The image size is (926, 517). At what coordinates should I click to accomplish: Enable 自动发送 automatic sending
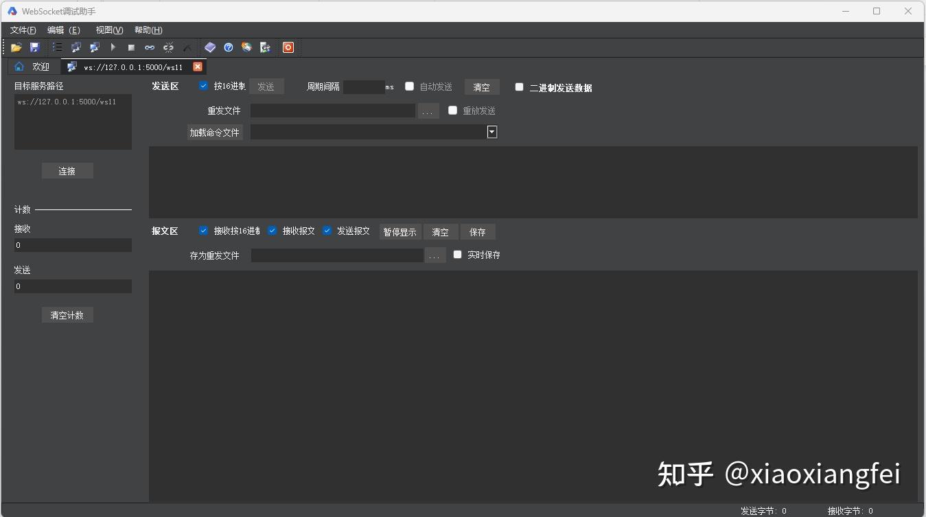tap(409, 87)
